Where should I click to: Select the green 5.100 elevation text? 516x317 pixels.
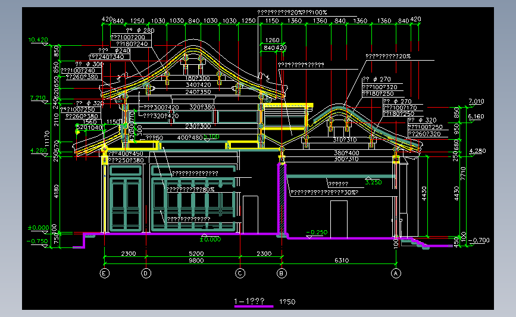212,136
